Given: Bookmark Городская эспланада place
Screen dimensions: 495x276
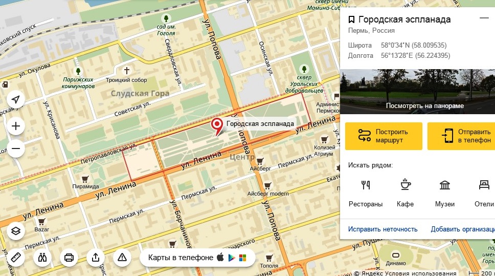Looking at the screenshot, I should (351, 19).
